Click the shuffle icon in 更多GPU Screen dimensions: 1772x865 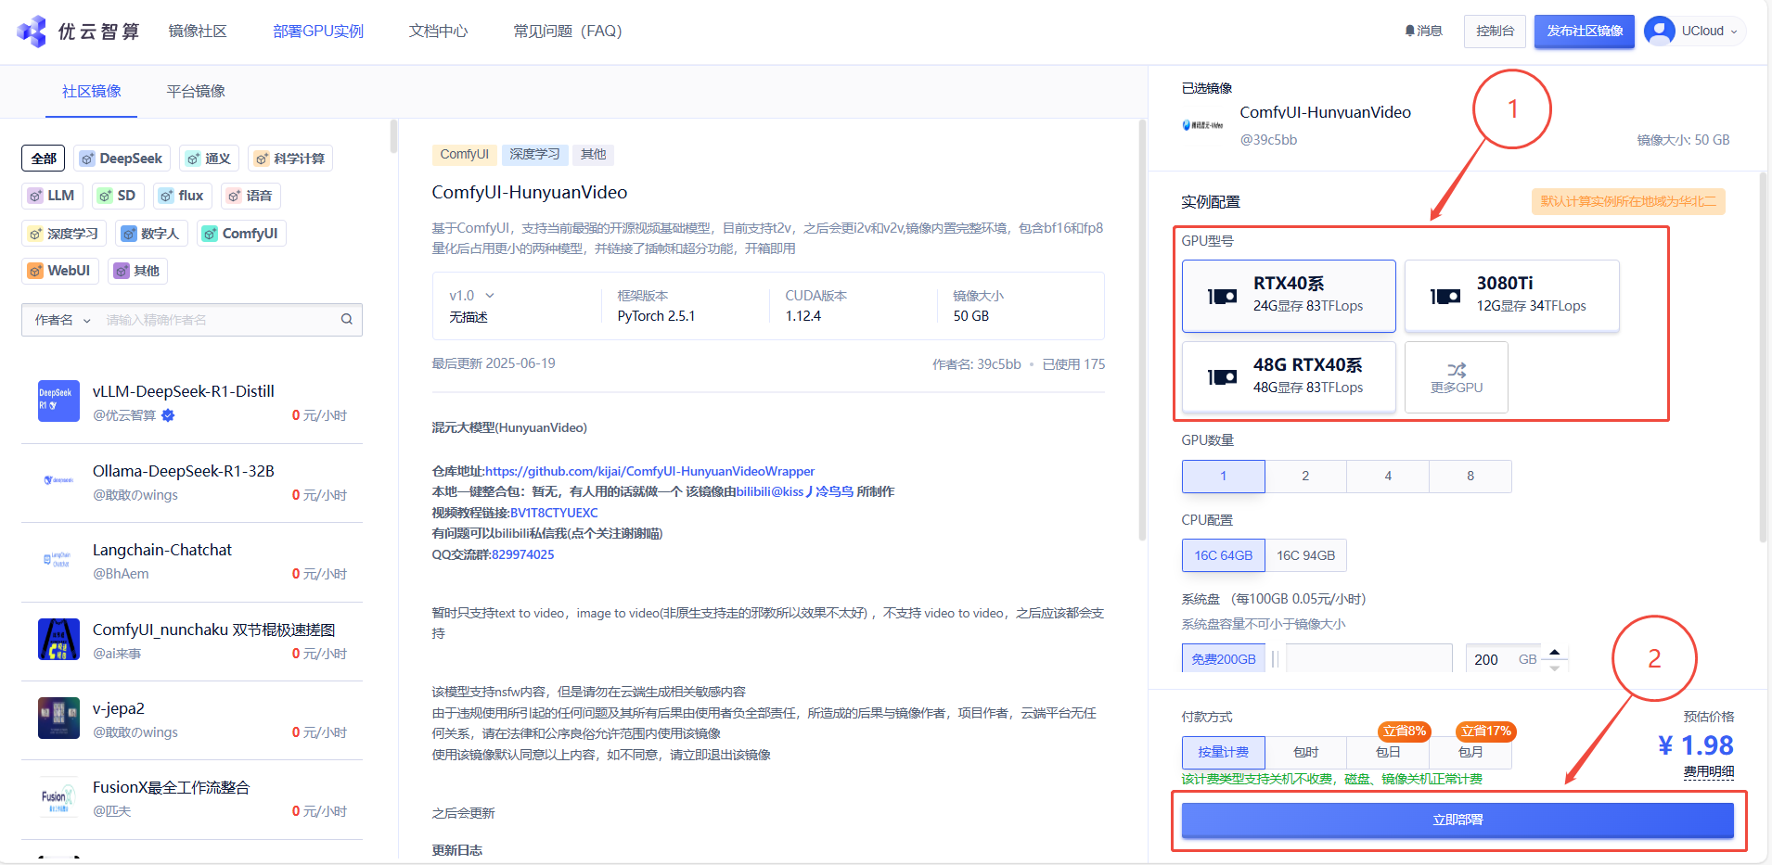click(1457, 370)
